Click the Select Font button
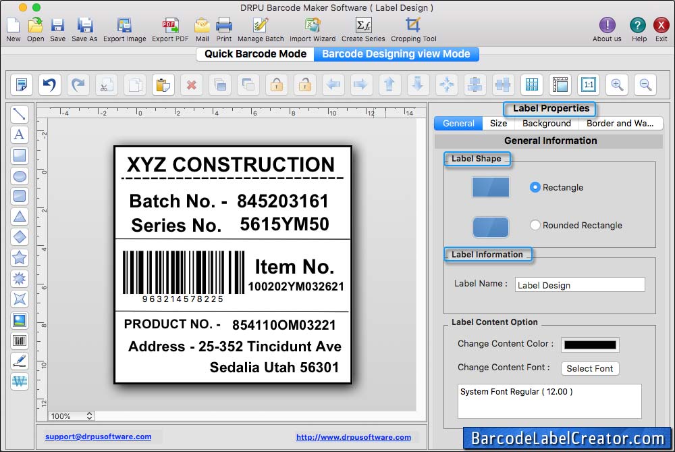The height and width of the screenshot is (452, 675). [x=590, y=368]
